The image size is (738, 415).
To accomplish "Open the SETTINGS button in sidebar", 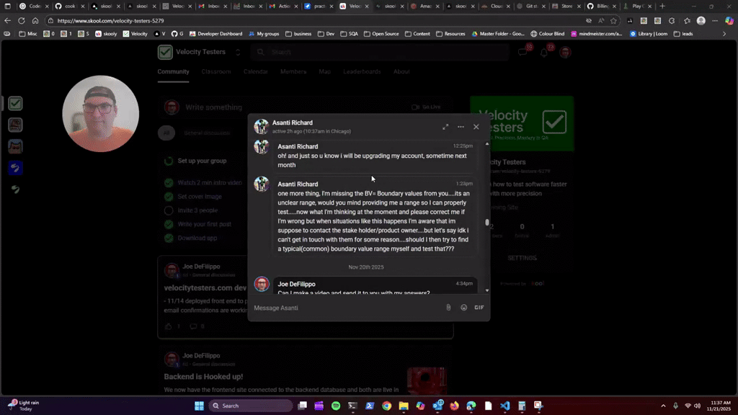I will tap(522, 258).
